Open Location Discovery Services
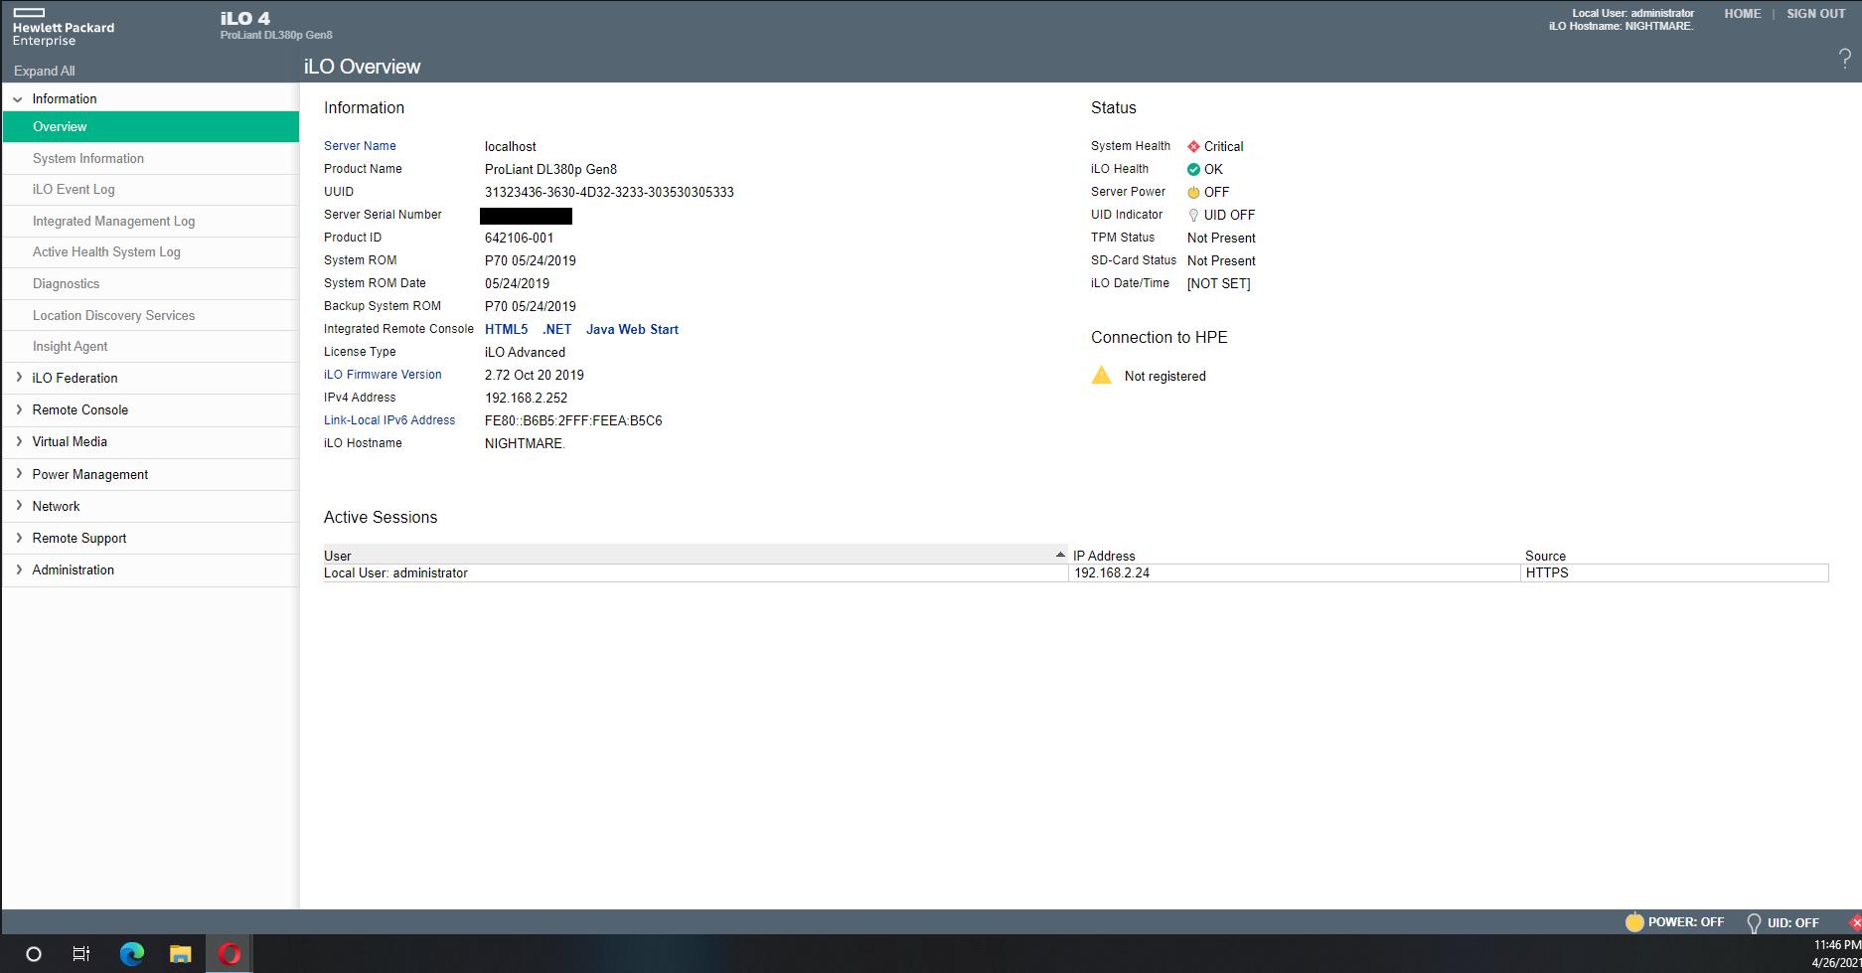Image resolution: width=1862 pixels, height=973 pixels. click(x=151, y=315)
